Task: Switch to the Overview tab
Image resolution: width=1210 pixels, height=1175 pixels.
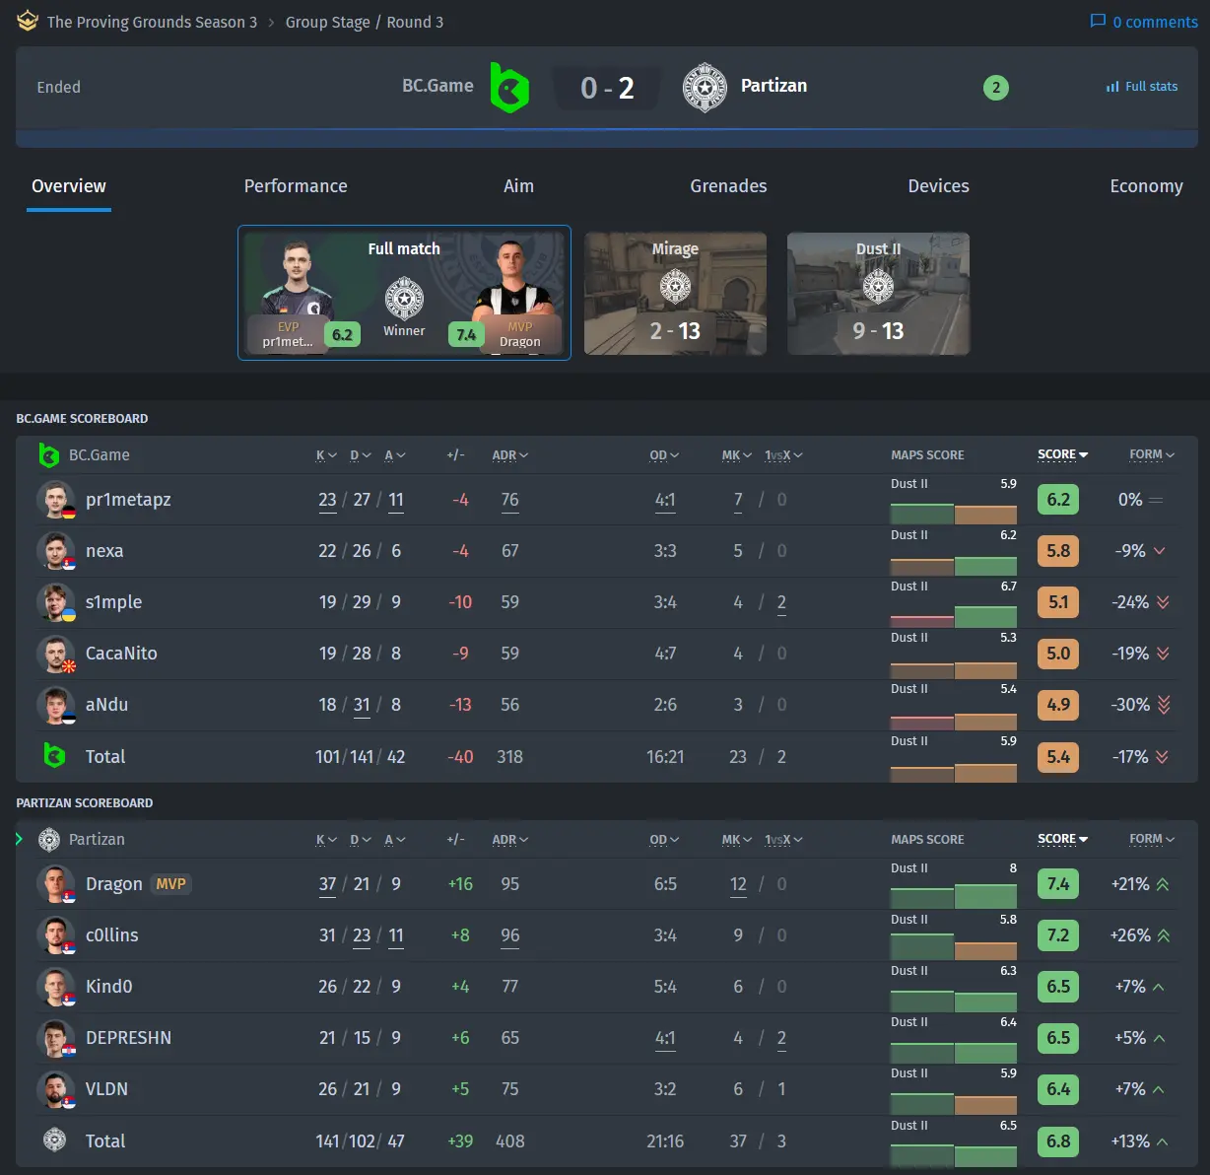Action: (69, 186)
